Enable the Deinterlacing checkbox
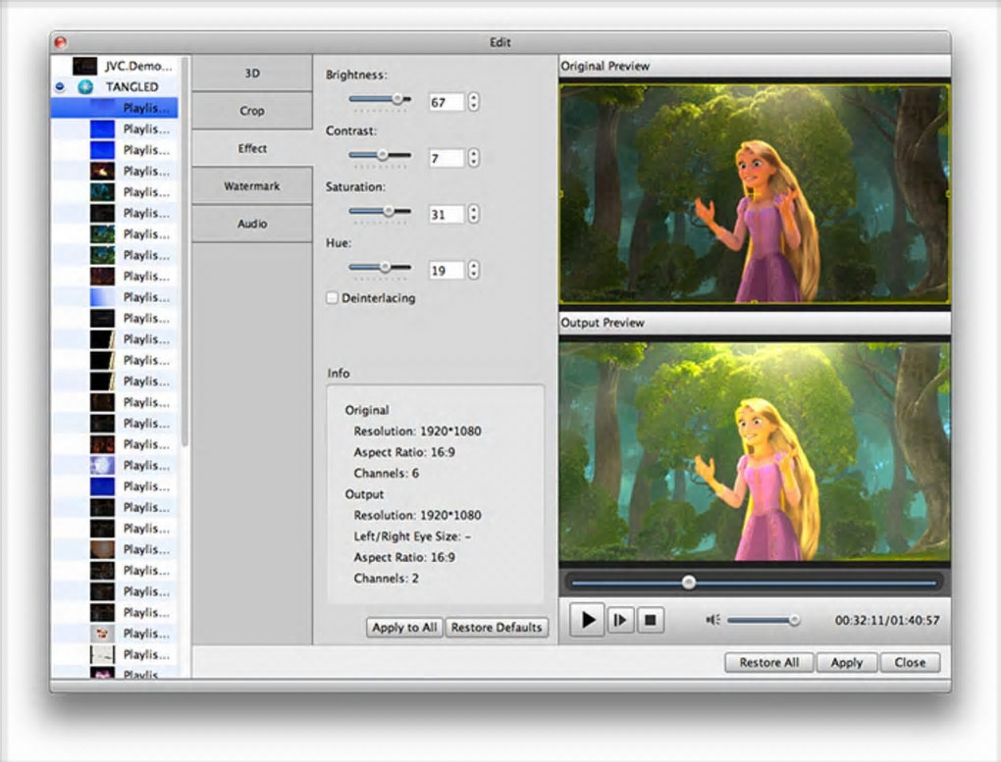The width and height of the screenshot is (1001, 762). 332,298
